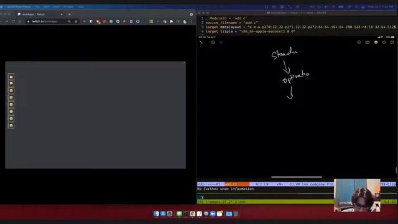Click the collapse arrows icon in the notes app

pyautogui.click(x=201, y=42)
